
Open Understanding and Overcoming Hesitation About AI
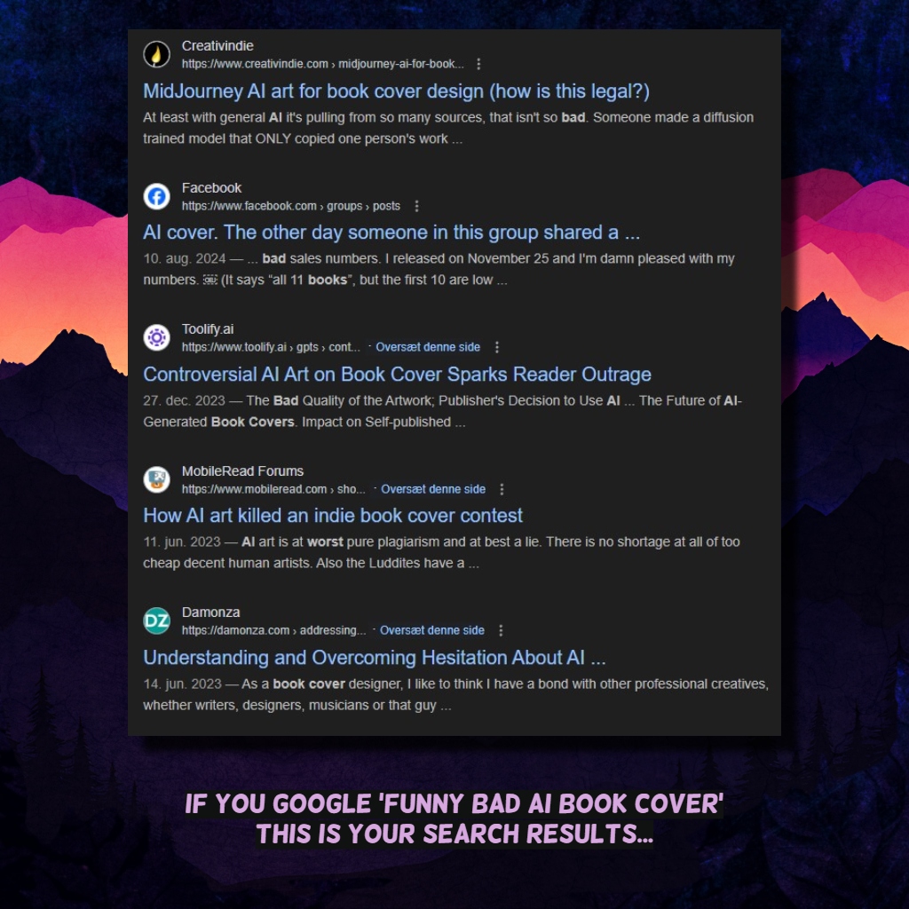point(375,658)
